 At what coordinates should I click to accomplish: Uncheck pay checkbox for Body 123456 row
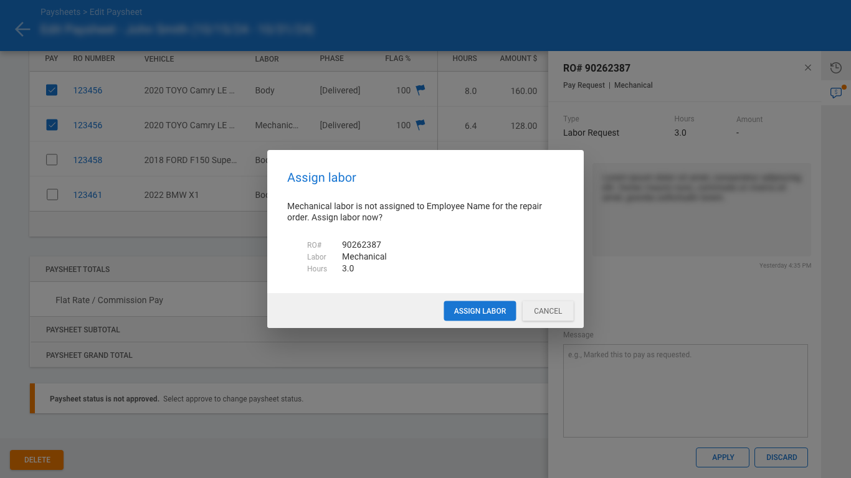coord(52,90)
